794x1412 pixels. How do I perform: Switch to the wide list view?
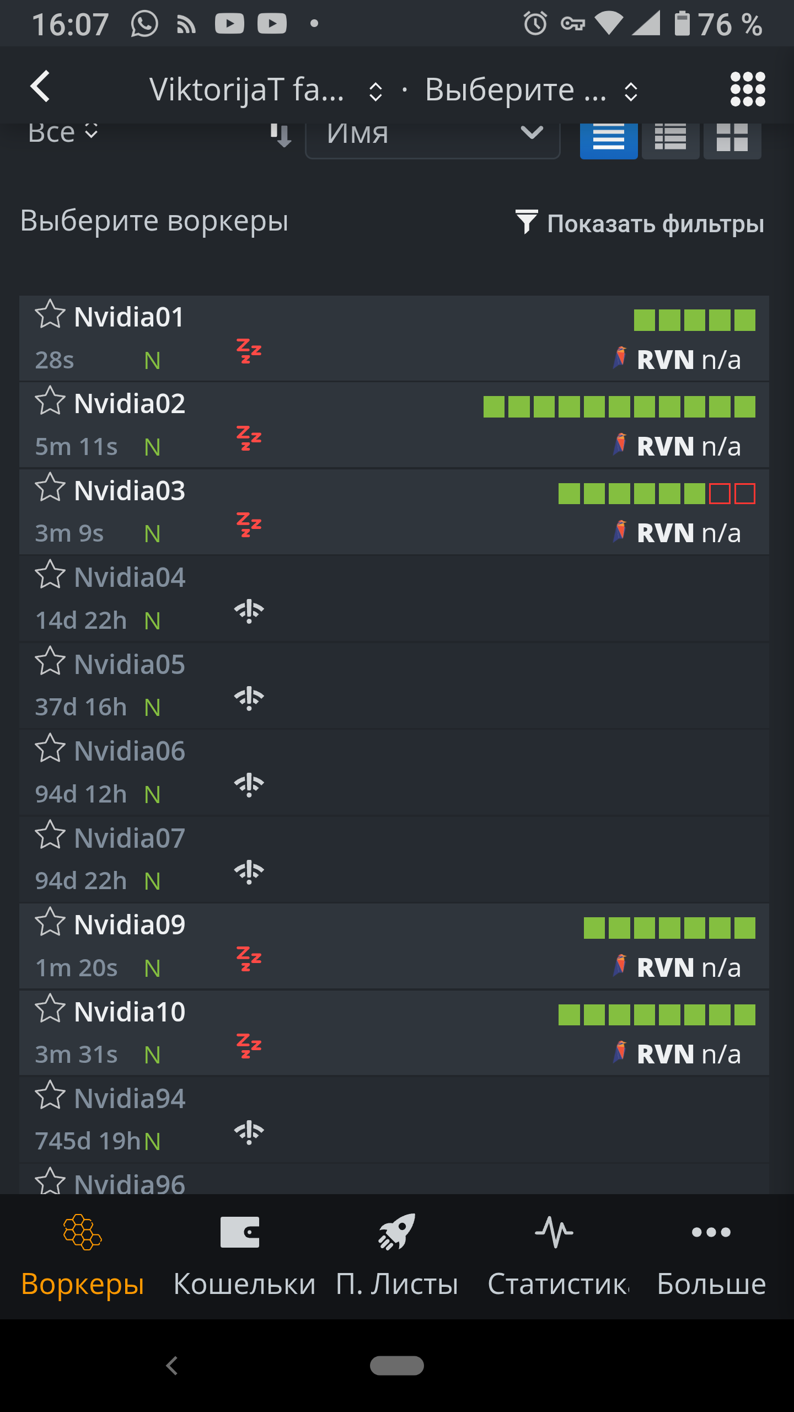tap(609, 138)
